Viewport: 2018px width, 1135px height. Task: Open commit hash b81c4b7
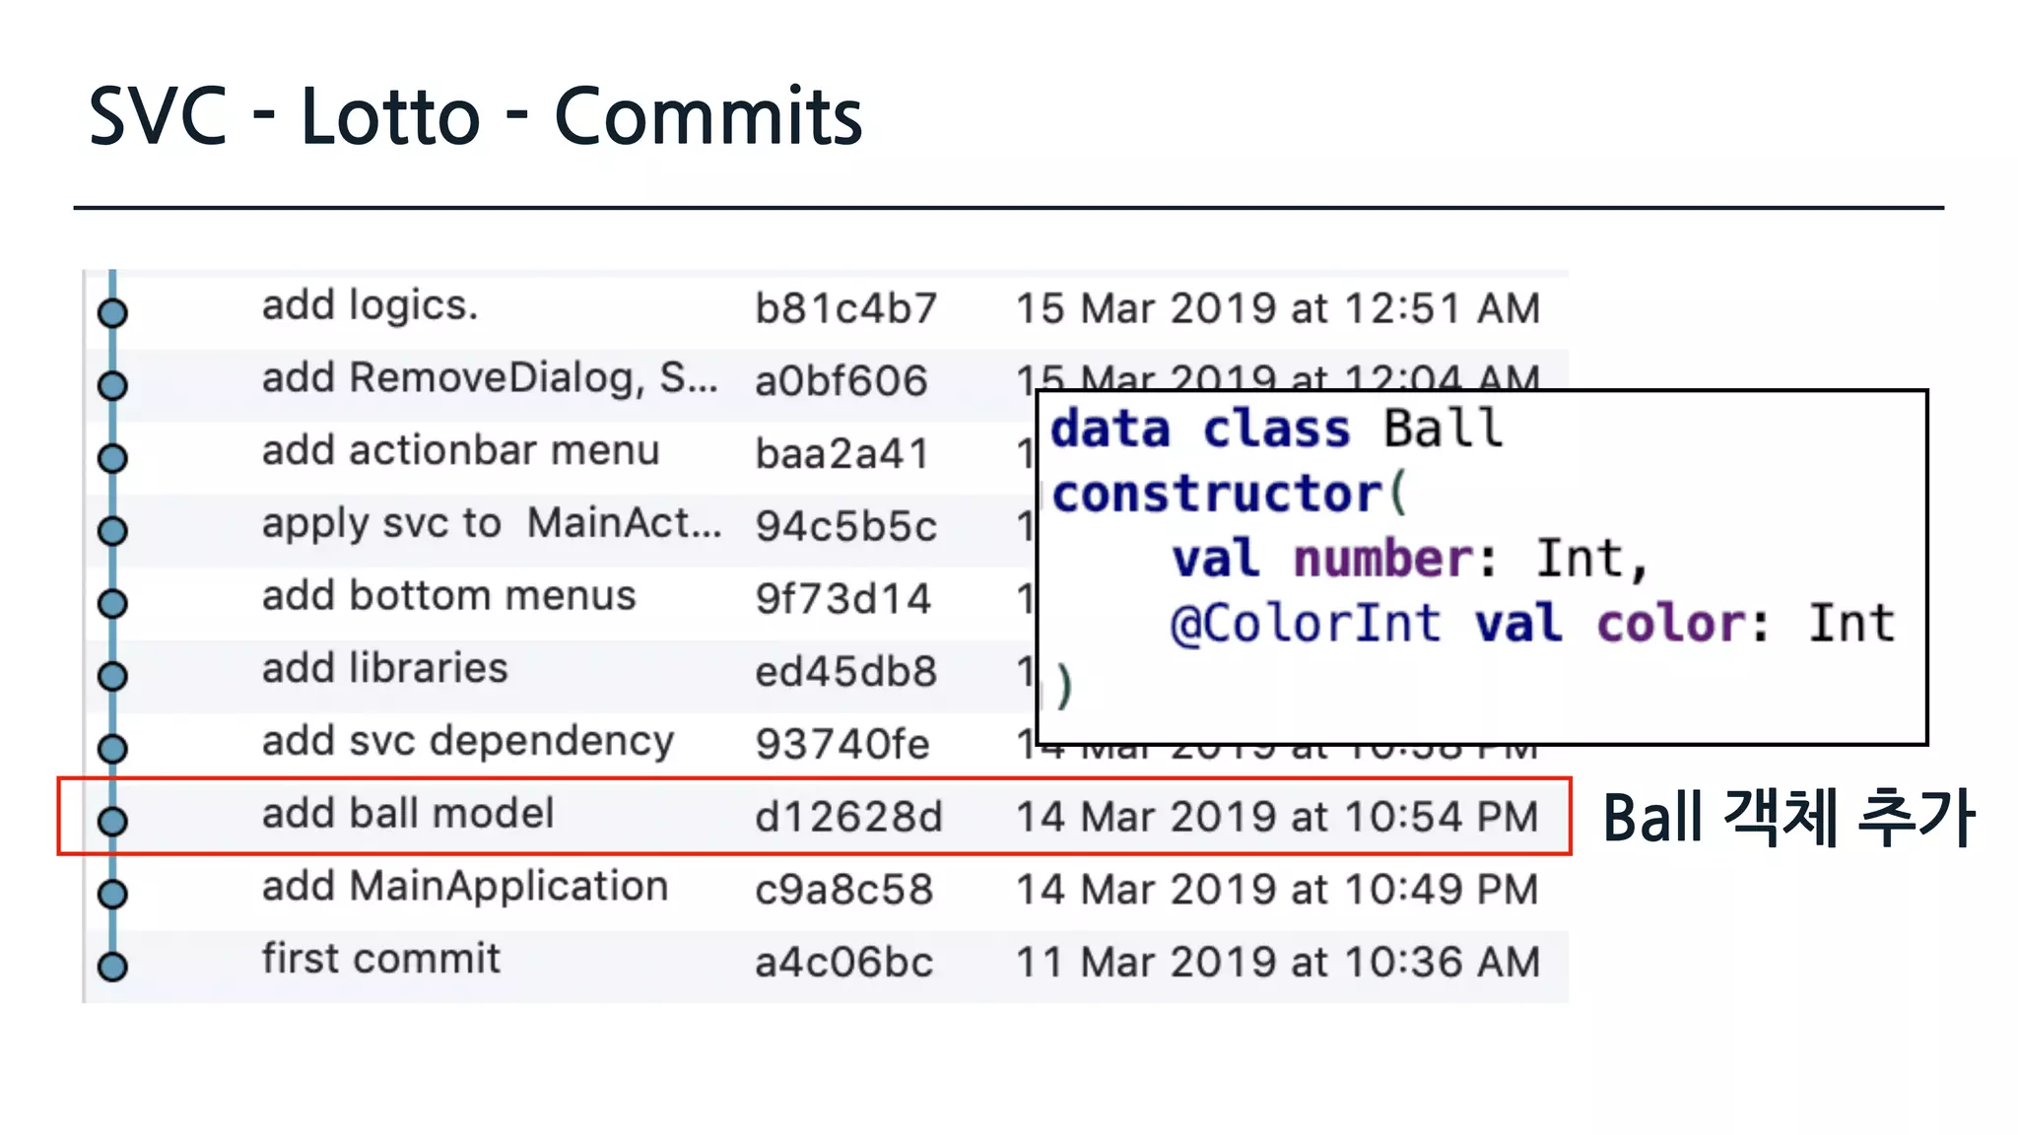point(845,309)
